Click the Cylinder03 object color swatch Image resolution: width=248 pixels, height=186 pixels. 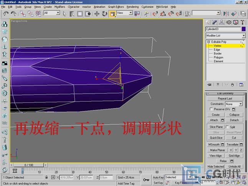click(x=244, y=29)
